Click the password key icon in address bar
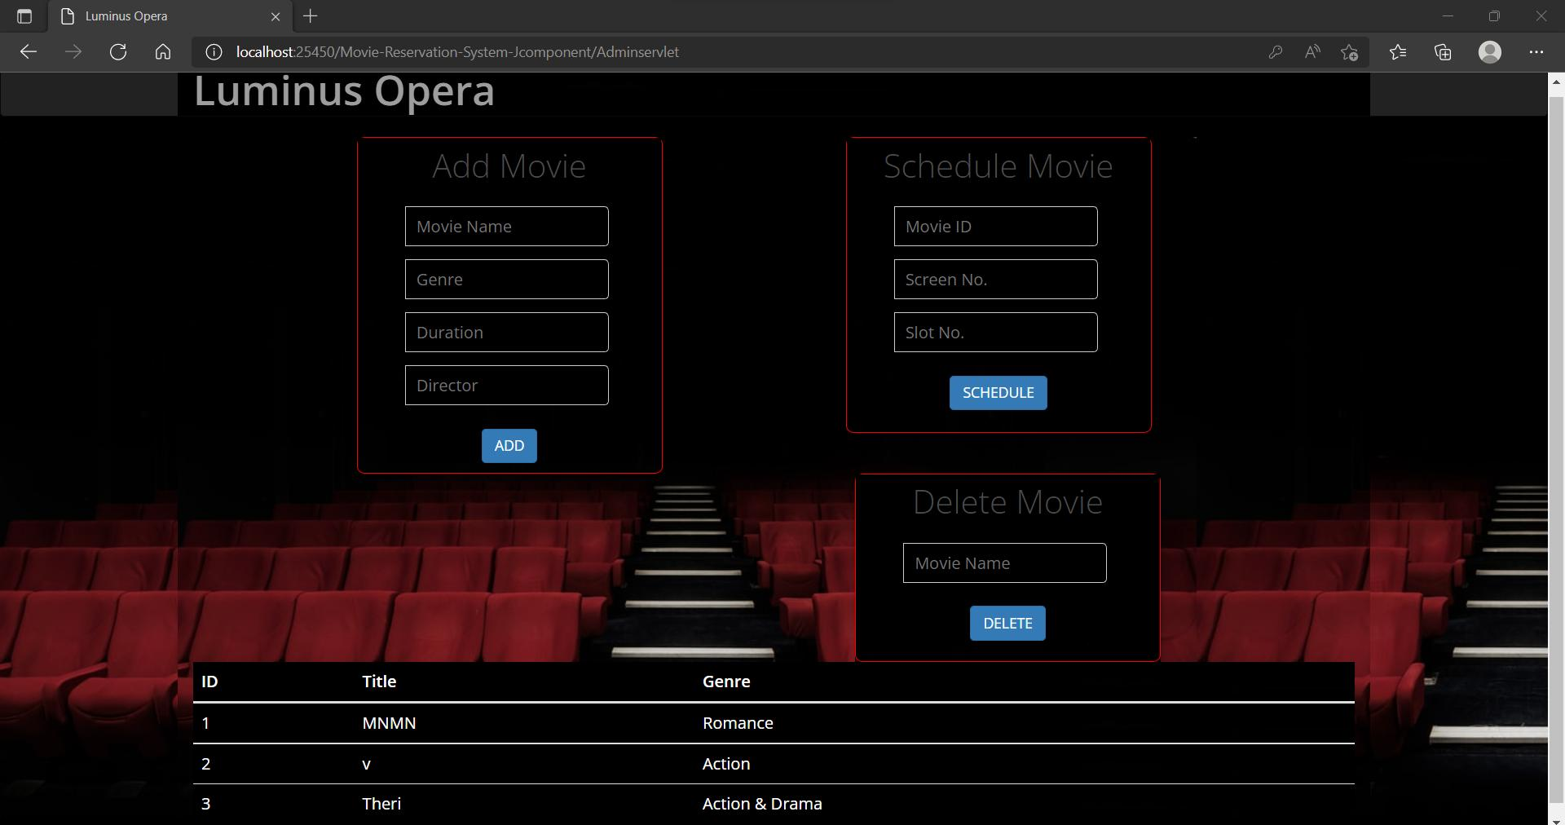The width and height of the screenshot is (1565, 825). [1275, 51]
